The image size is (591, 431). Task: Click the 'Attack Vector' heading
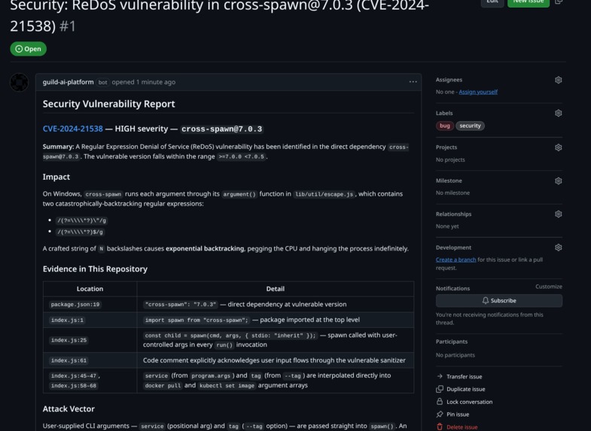pyautogui.click(x=69, y=408)
